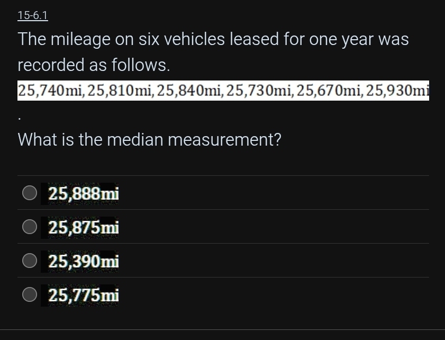Pick the 25,390mi radio button
This screenshot has width=445, height=340.
(x=30, y=261)
